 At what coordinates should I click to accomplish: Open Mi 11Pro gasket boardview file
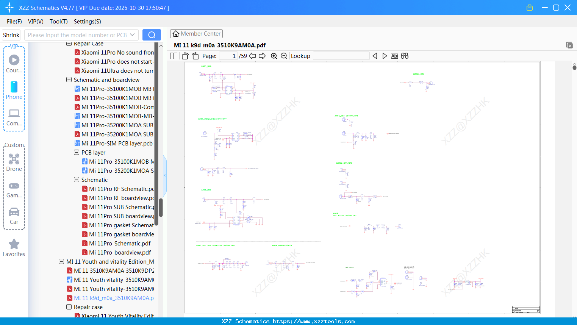tap(118, 234)
